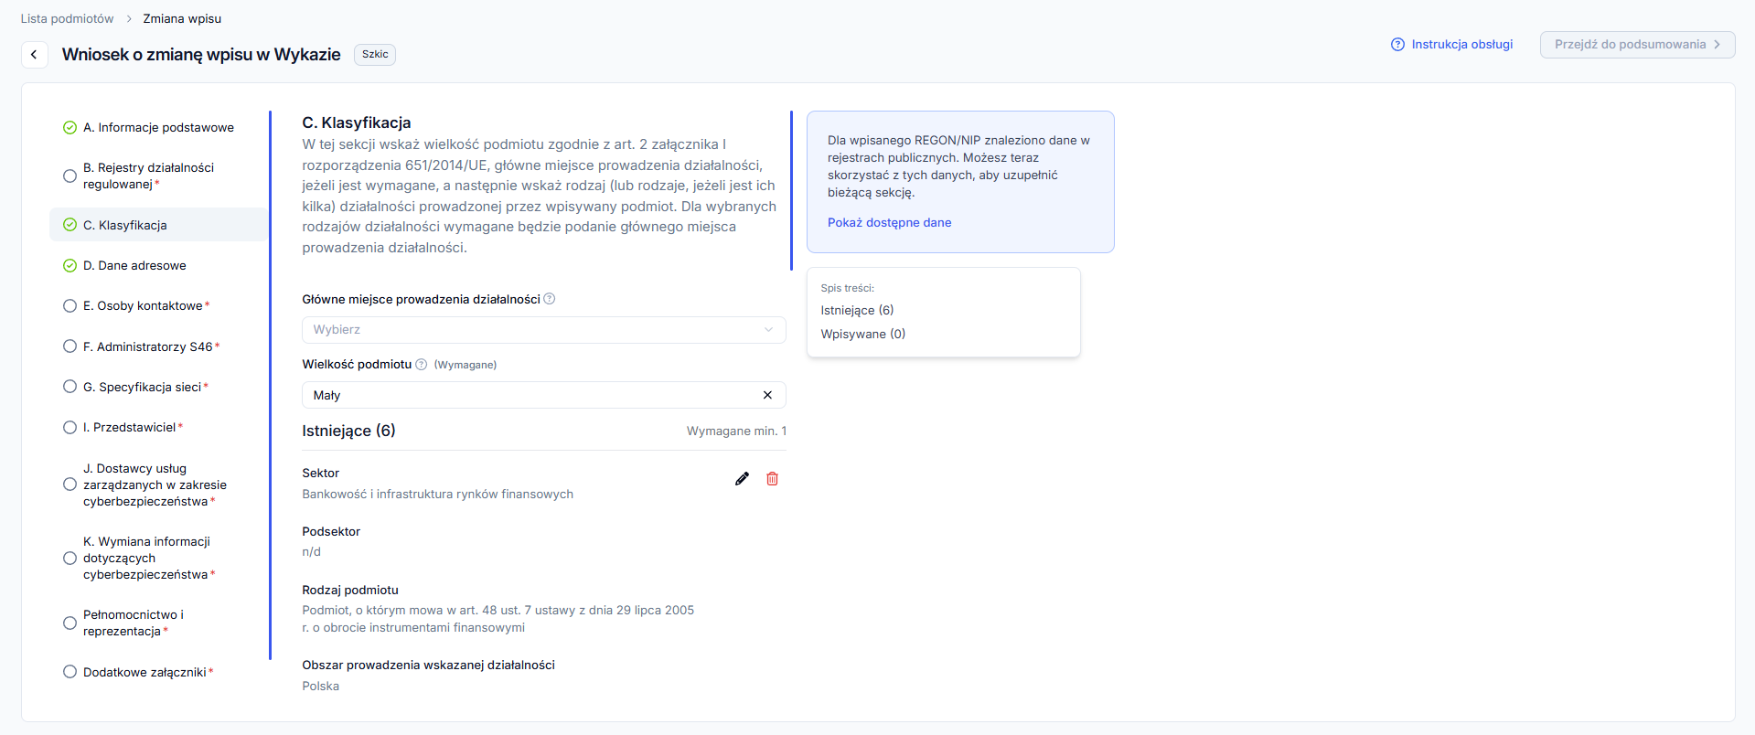Clear the Mały value with X icon
Viewport: 1755px width, 735px height.
coord(767,395)
